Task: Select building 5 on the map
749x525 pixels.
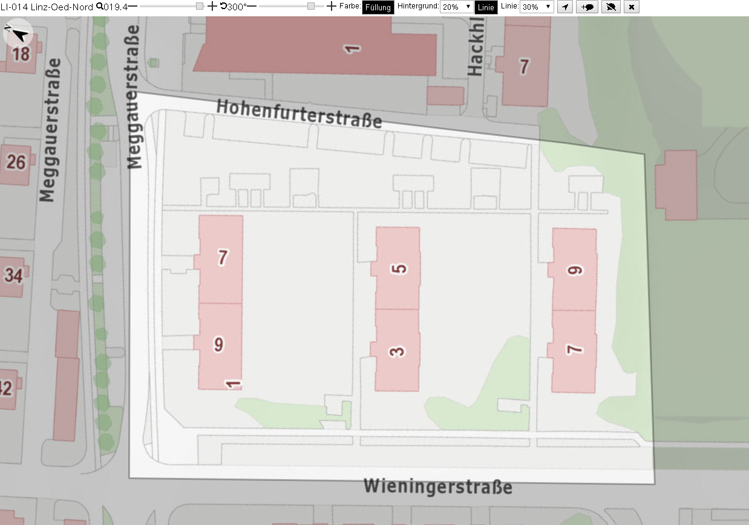Action: coord(397,268)
